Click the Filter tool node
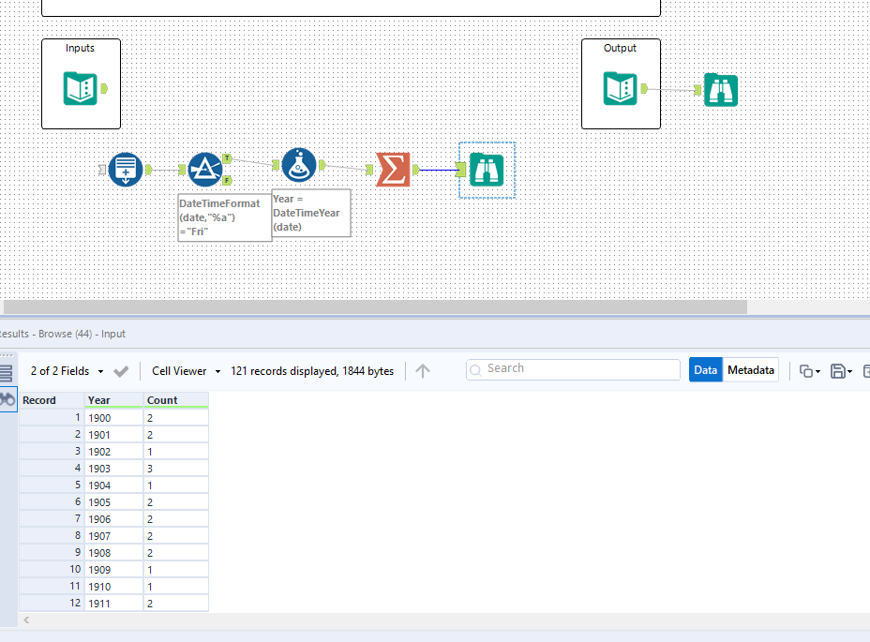870x642 pixels. [x=204, y=170]
